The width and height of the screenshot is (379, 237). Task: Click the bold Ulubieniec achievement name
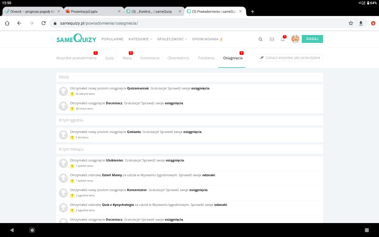(x=114, y=161)
